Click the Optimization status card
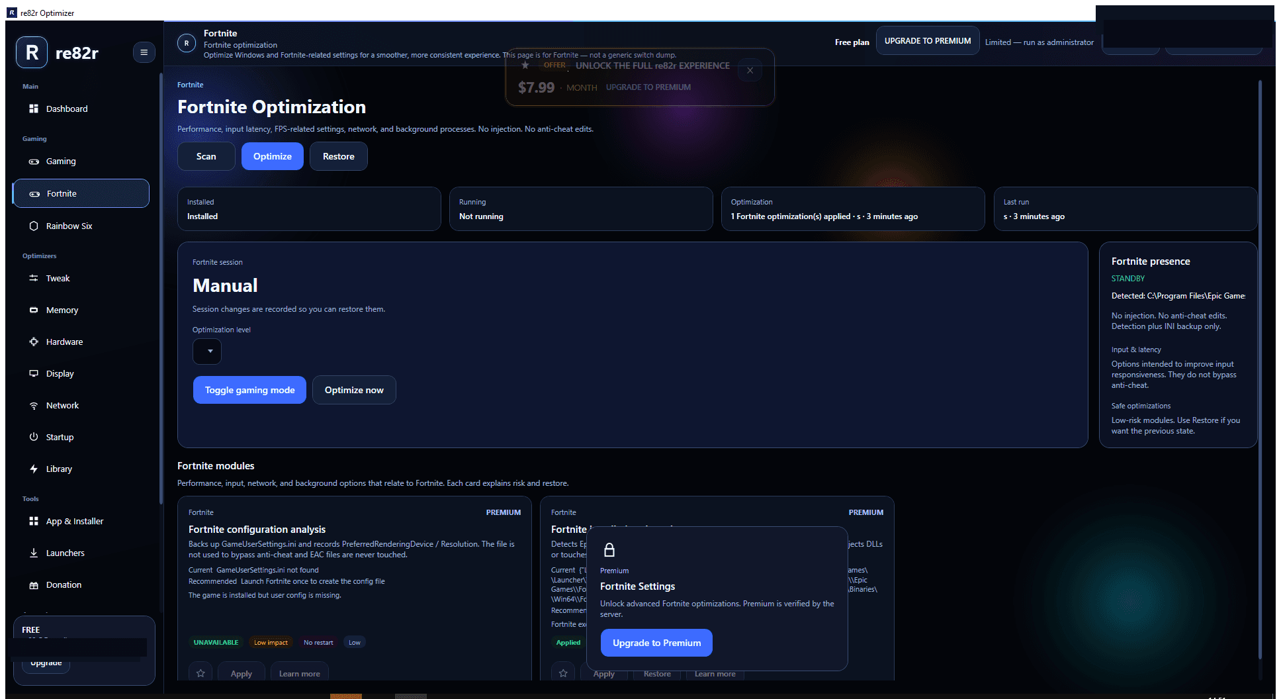1281x699 pixels. (853, 209)
